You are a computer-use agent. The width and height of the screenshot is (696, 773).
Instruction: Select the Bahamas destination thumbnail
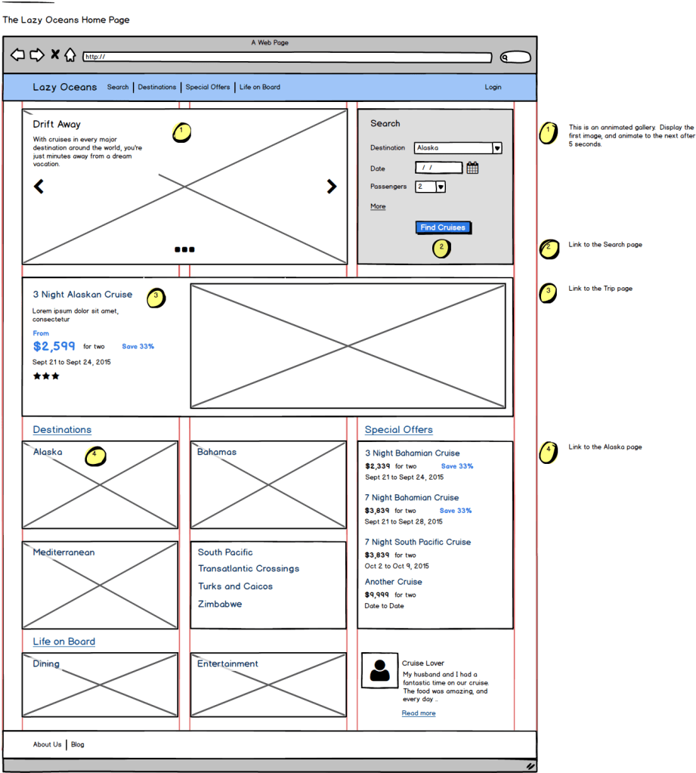pyautogui.click(x=268, y=485)
